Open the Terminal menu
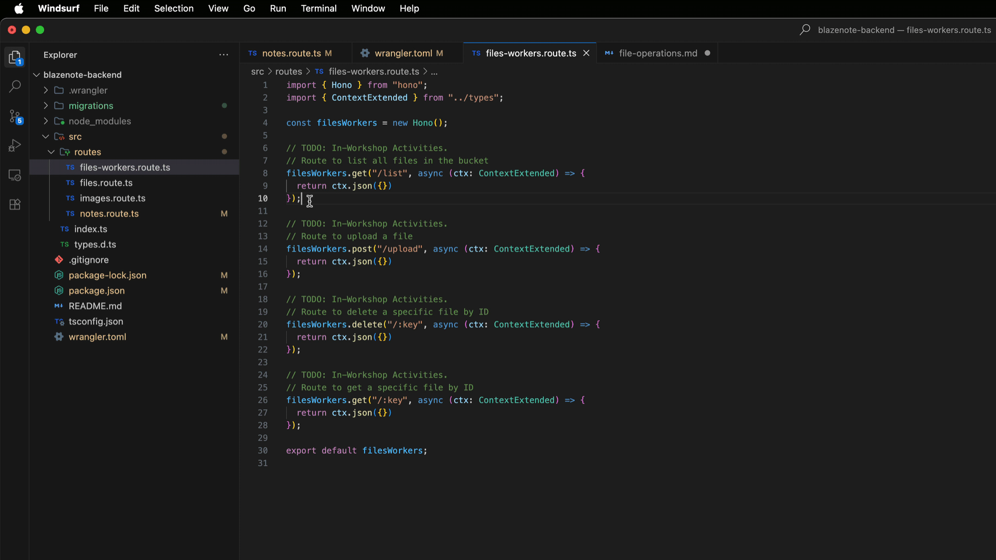This screenshot has height=560, width=996. coord(319,8)
